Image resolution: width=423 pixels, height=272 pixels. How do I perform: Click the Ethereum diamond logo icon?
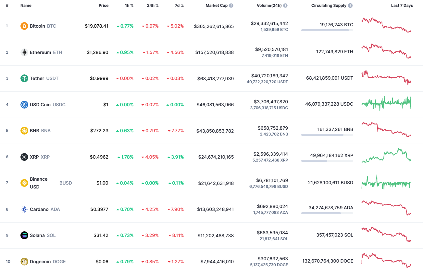click(x=24, y=52)
